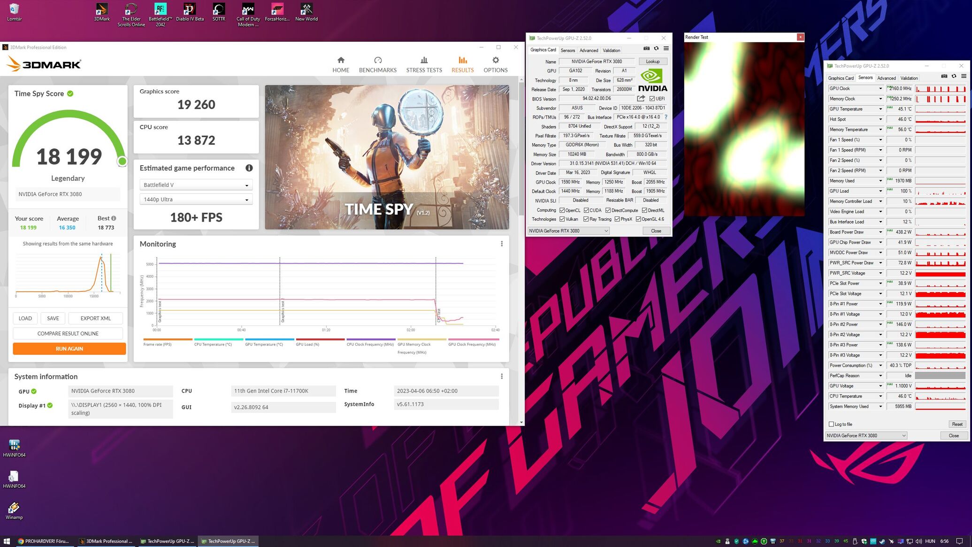Viewport: 972px width, 547px height.
Task: Open the Battlefield V game dropdown
Action: coord(196,185)
